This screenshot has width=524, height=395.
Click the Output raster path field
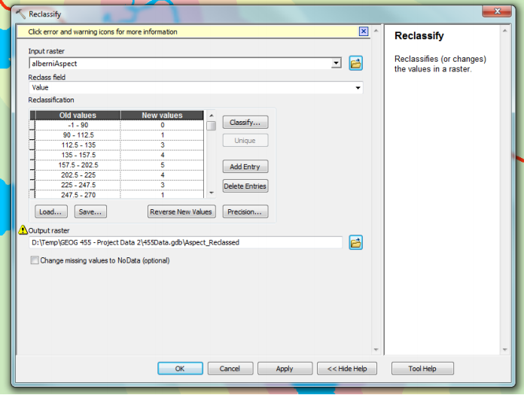[x=185, y=242]
